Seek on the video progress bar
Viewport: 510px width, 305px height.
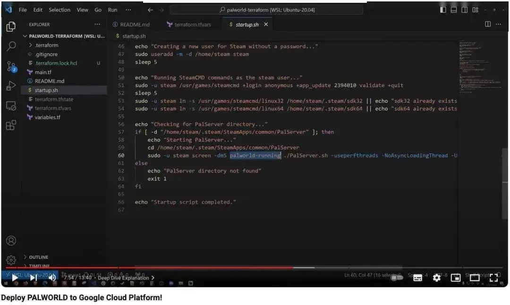coord(255,268)
